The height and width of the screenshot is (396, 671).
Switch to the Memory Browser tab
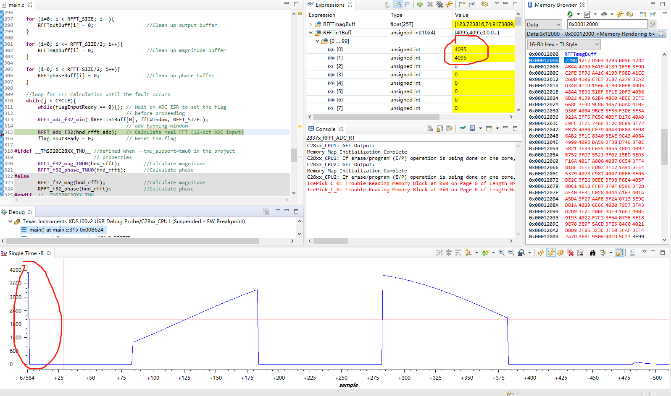555,5
